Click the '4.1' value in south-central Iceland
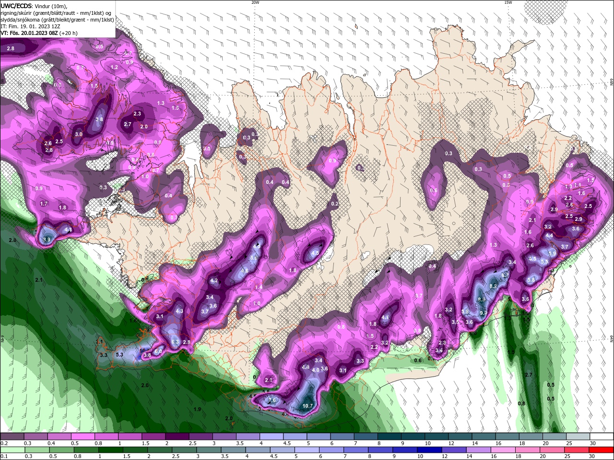 click(385, 317)
